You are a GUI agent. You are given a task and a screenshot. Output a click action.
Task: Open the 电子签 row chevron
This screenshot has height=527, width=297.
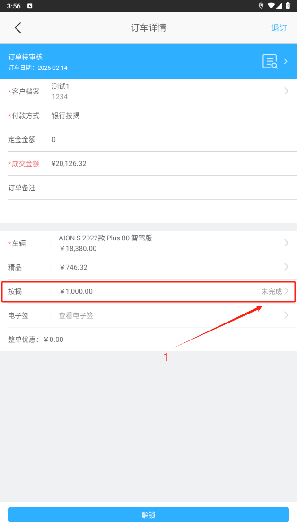[286, 315]
